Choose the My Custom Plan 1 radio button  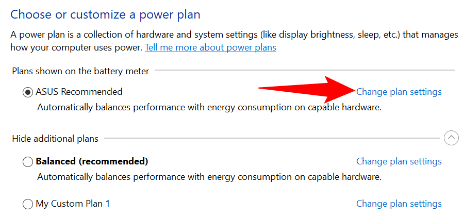click(28, 204)
